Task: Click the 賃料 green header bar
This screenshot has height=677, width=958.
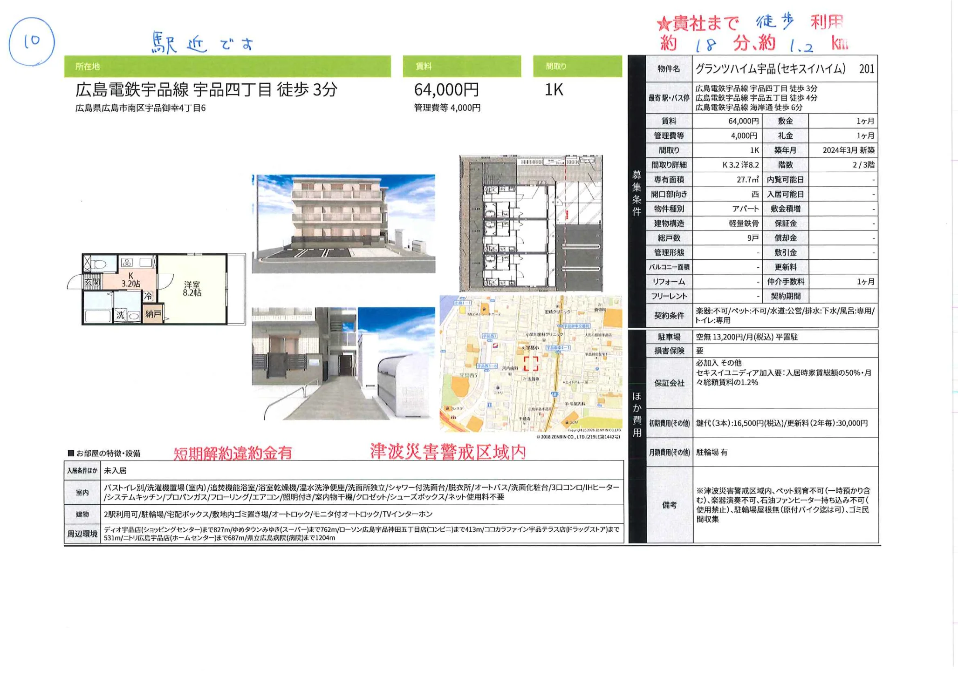Action: coord(462,67)
